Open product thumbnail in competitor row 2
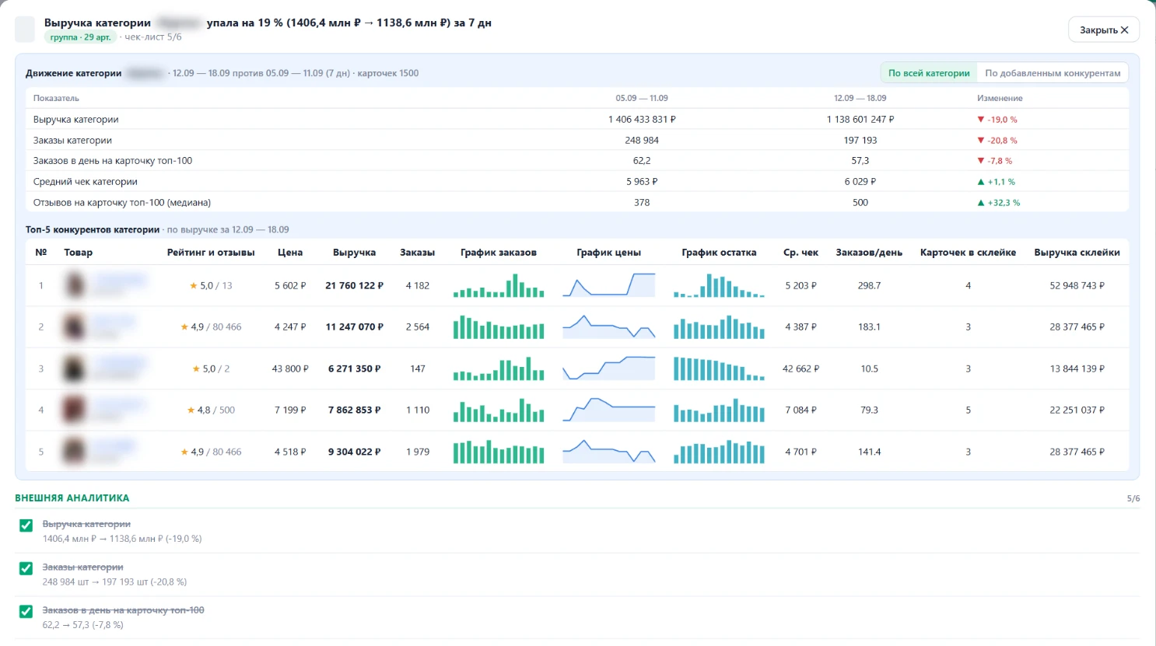 [x=75, y=326]
